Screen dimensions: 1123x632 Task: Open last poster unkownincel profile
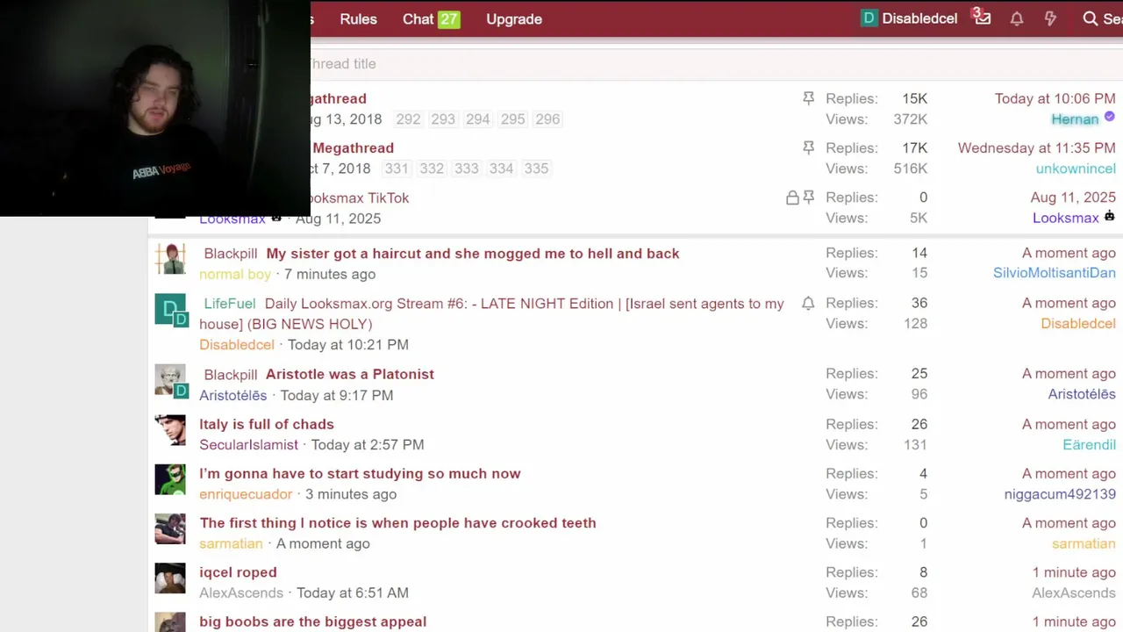pos(1076,169)
